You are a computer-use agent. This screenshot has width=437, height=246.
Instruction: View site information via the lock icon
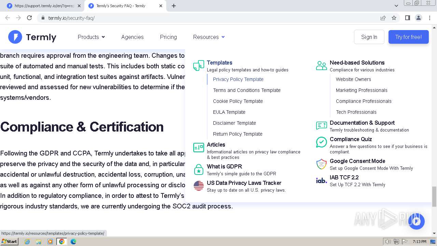click(43, 18)
